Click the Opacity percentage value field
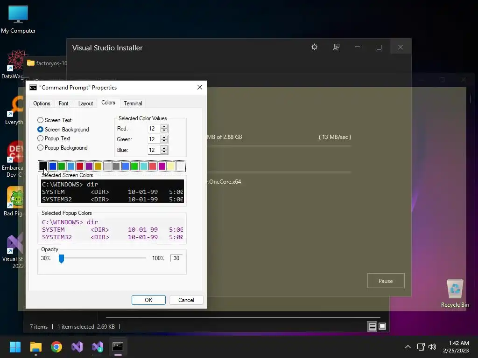This screenshot has width=478, height=358. (x=176, y=258)
